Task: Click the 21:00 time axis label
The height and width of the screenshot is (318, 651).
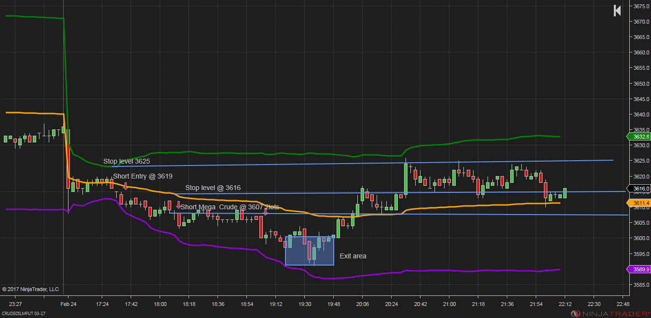Action: coord(449,304)
